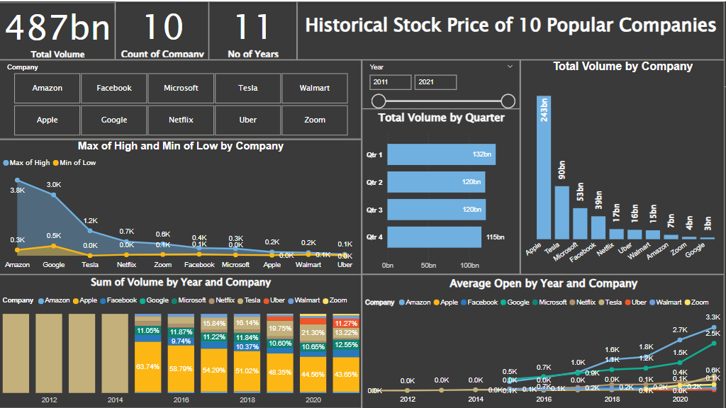This screenshot has height=408, width=726.
Task: Select the Qtr 3 volume bar
Action: 437,210
